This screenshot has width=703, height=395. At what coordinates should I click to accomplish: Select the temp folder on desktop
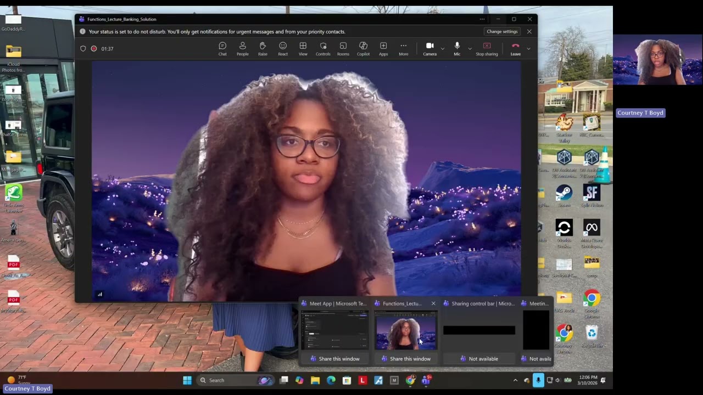[592, 267]
